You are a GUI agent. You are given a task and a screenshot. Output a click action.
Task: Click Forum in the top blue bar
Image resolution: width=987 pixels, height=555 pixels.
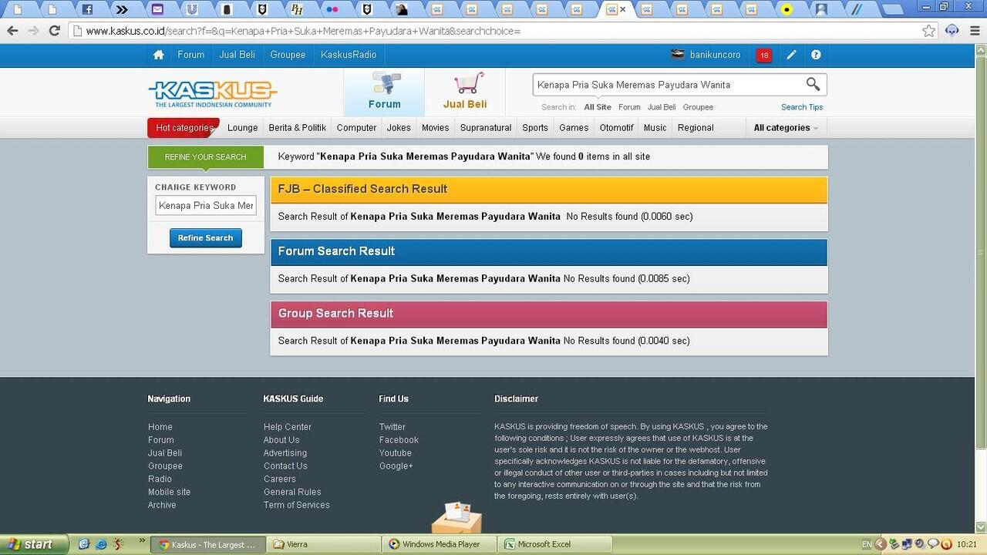[x=191, y=55]
